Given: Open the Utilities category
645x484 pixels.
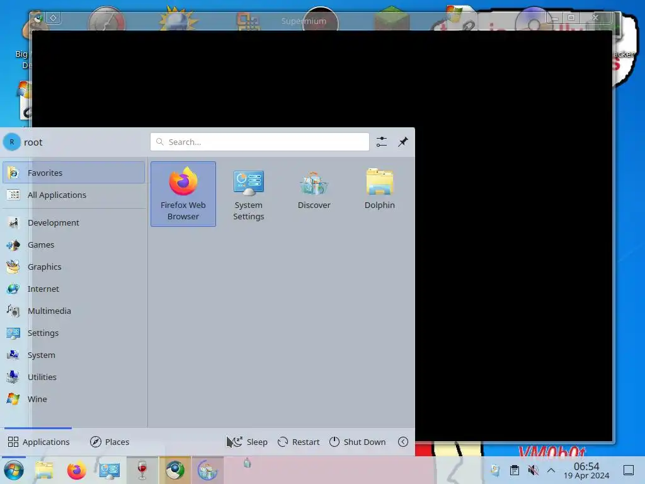Looking at the screenshot, I should [x=74, y=377].
